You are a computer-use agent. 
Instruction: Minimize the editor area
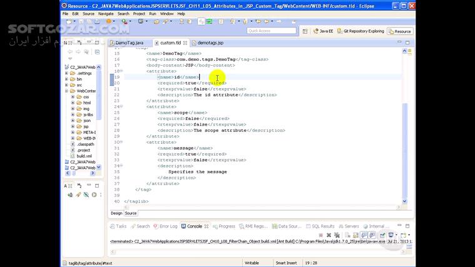[x=399, y=42]
